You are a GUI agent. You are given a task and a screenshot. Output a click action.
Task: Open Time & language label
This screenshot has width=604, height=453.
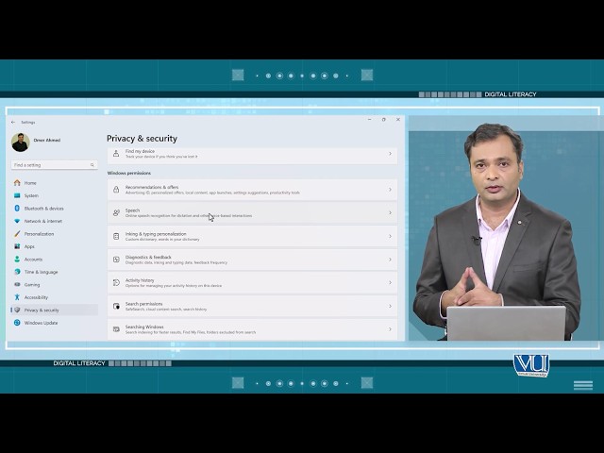click(41, 272)
